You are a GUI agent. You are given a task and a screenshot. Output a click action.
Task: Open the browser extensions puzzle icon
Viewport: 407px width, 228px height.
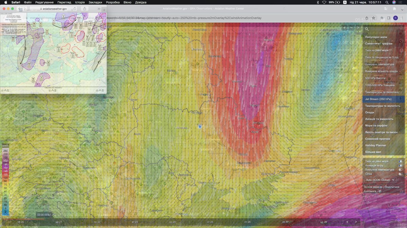(381, 18)
